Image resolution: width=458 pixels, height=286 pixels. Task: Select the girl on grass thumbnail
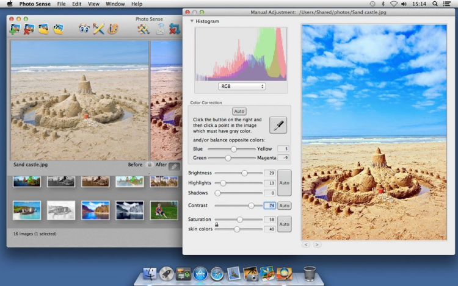tap(164, 210)
